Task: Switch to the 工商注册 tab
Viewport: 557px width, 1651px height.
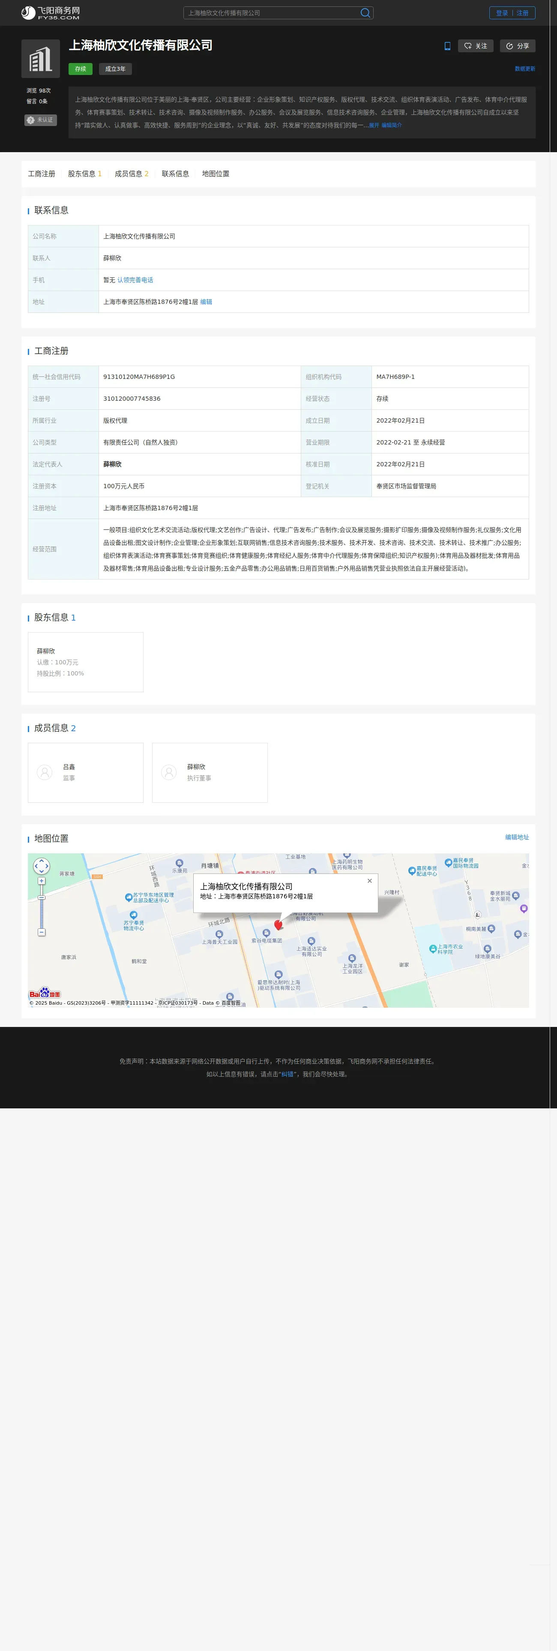Action: 42,174
